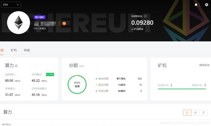Click the green online miners progress bar
Image resolution: width=211 pixels, height=126 pixels.
tap(182, 89)
